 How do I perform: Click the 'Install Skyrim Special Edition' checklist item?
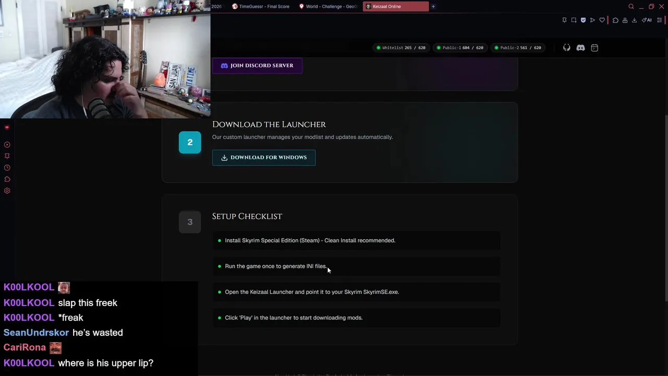[x=356, y=240]
